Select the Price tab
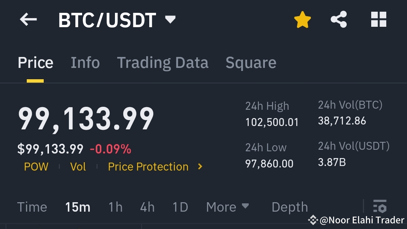This screenshot has width=407, height=229. 35,63
